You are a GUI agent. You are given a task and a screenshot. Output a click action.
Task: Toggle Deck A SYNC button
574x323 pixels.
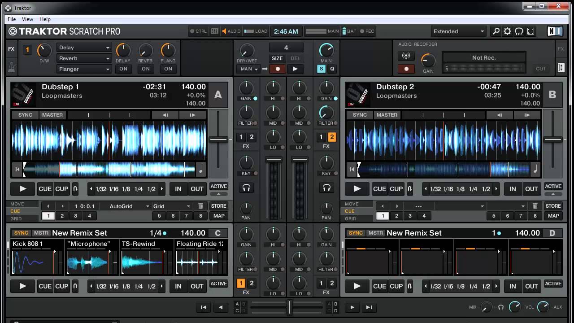point(25,115)
